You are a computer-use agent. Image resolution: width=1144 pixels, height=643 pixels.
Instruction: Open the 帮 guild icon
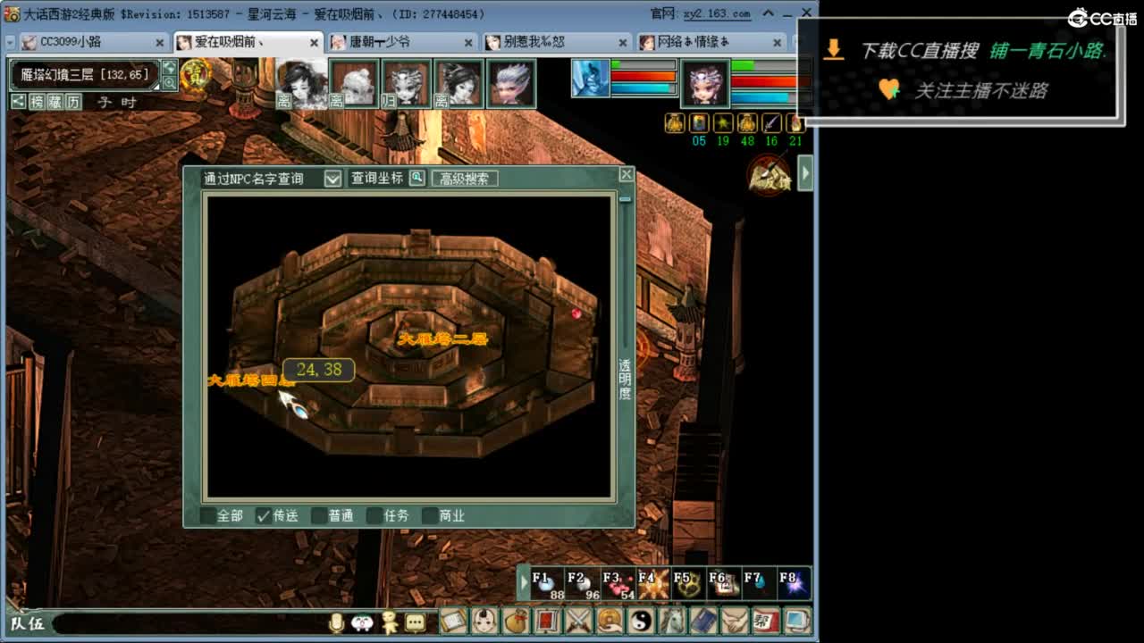(766, 621)
